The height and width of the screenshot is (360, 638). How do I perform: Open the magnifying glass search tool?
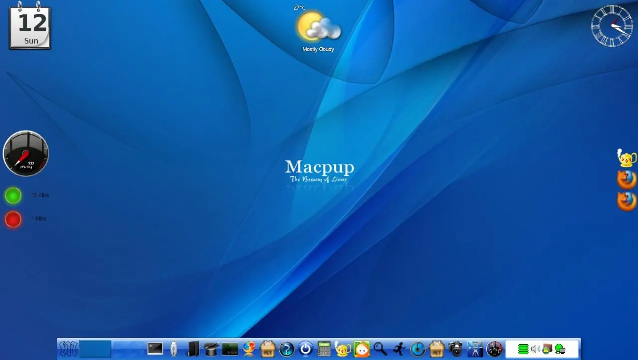click(380, 349)
